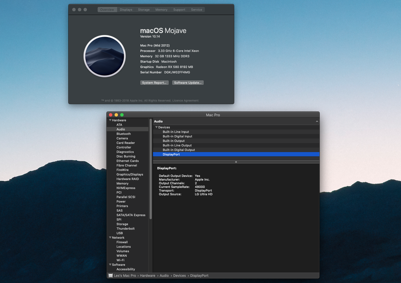Minimize the Mac Pro window with yellow button
The image size is (401, 283).
click(x=116, y=115)
